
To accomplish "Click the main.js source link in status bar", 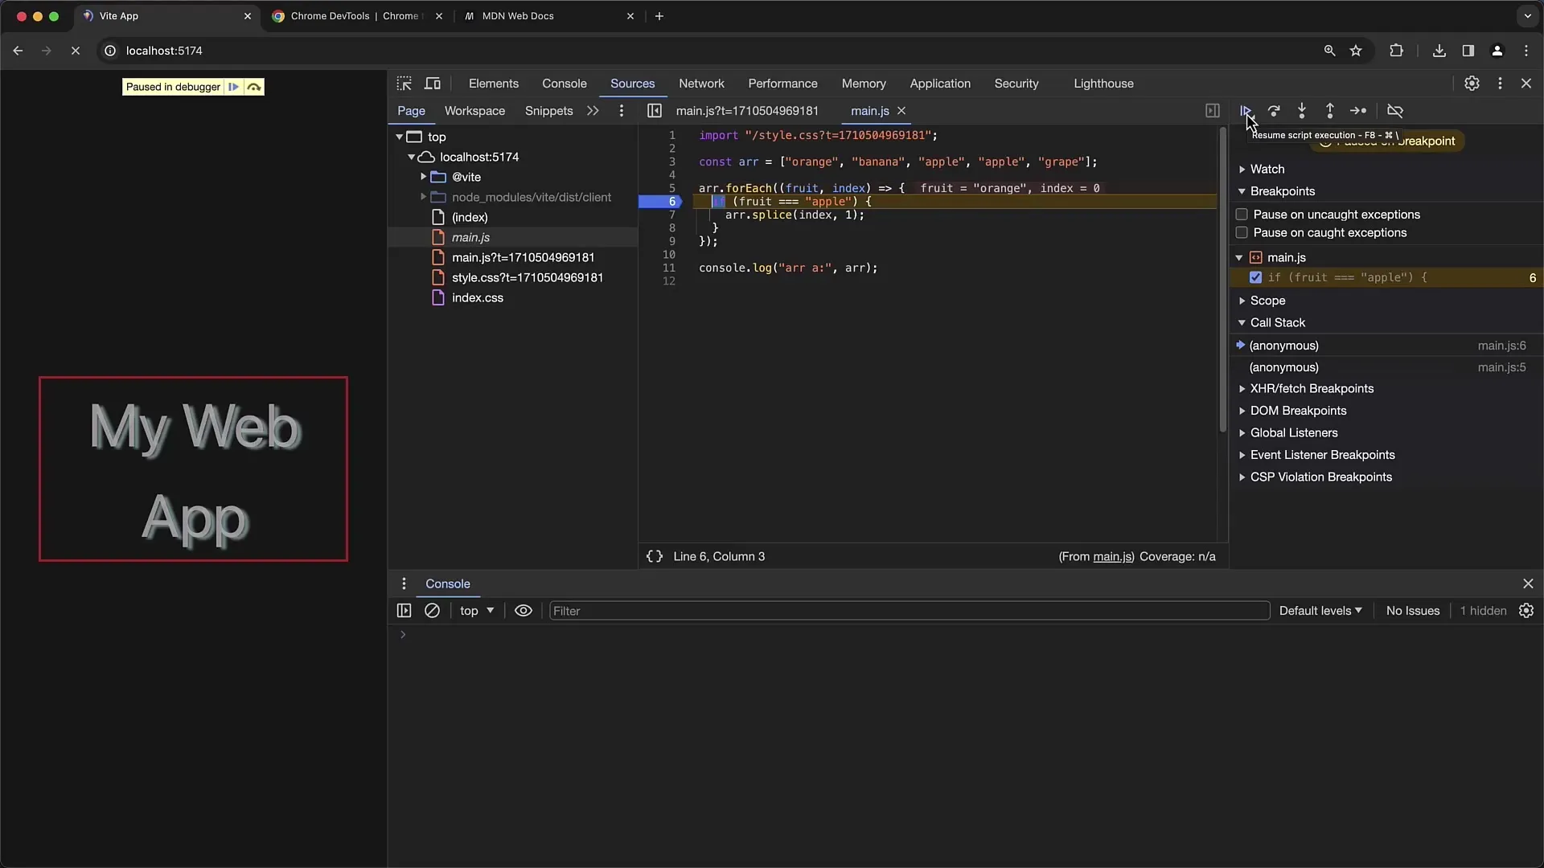I will click(x=1112, y=556).
